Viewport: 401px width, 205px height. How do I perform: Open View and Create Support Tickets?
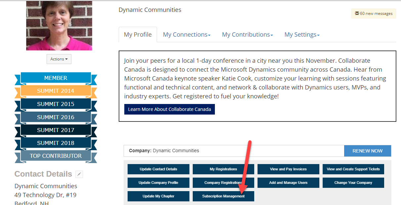click(x=353, y=169)
